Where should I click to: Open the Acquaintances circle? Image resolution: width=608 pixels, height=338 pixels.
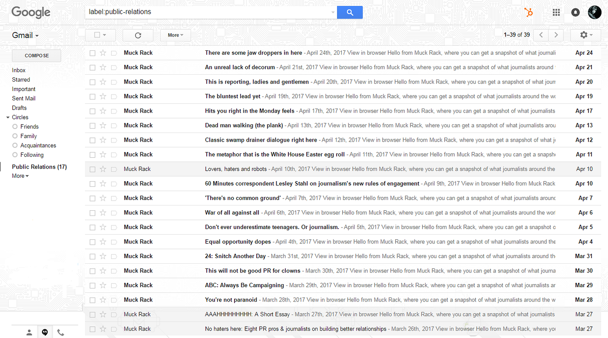(38, 146)
